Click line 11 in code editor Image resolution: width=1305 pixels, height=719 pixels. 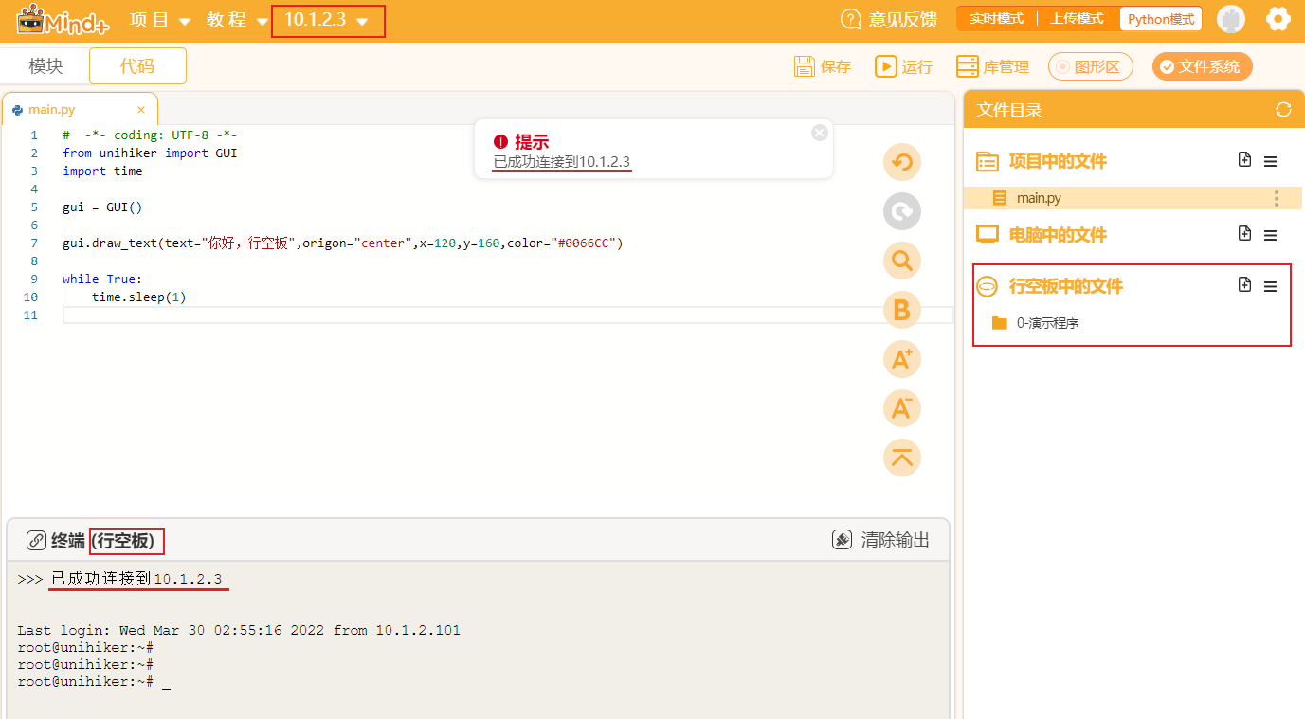click(x=508, y=315)
